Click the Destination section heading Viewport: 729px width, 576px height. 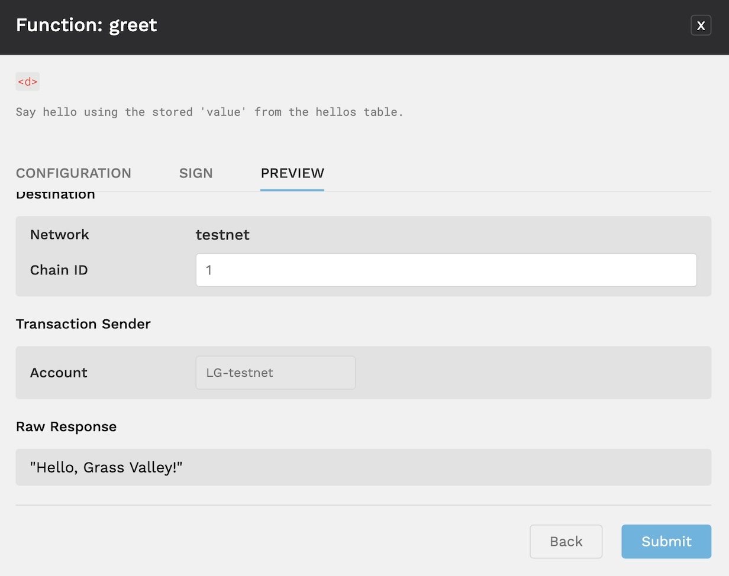(x=56, y=194)
